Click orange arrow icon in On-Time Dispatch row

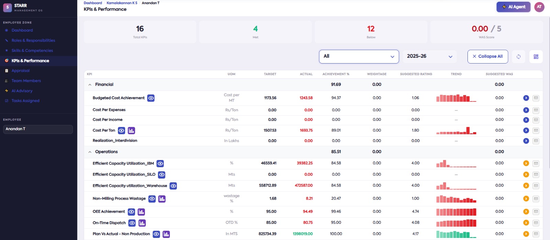coord(526,223)
